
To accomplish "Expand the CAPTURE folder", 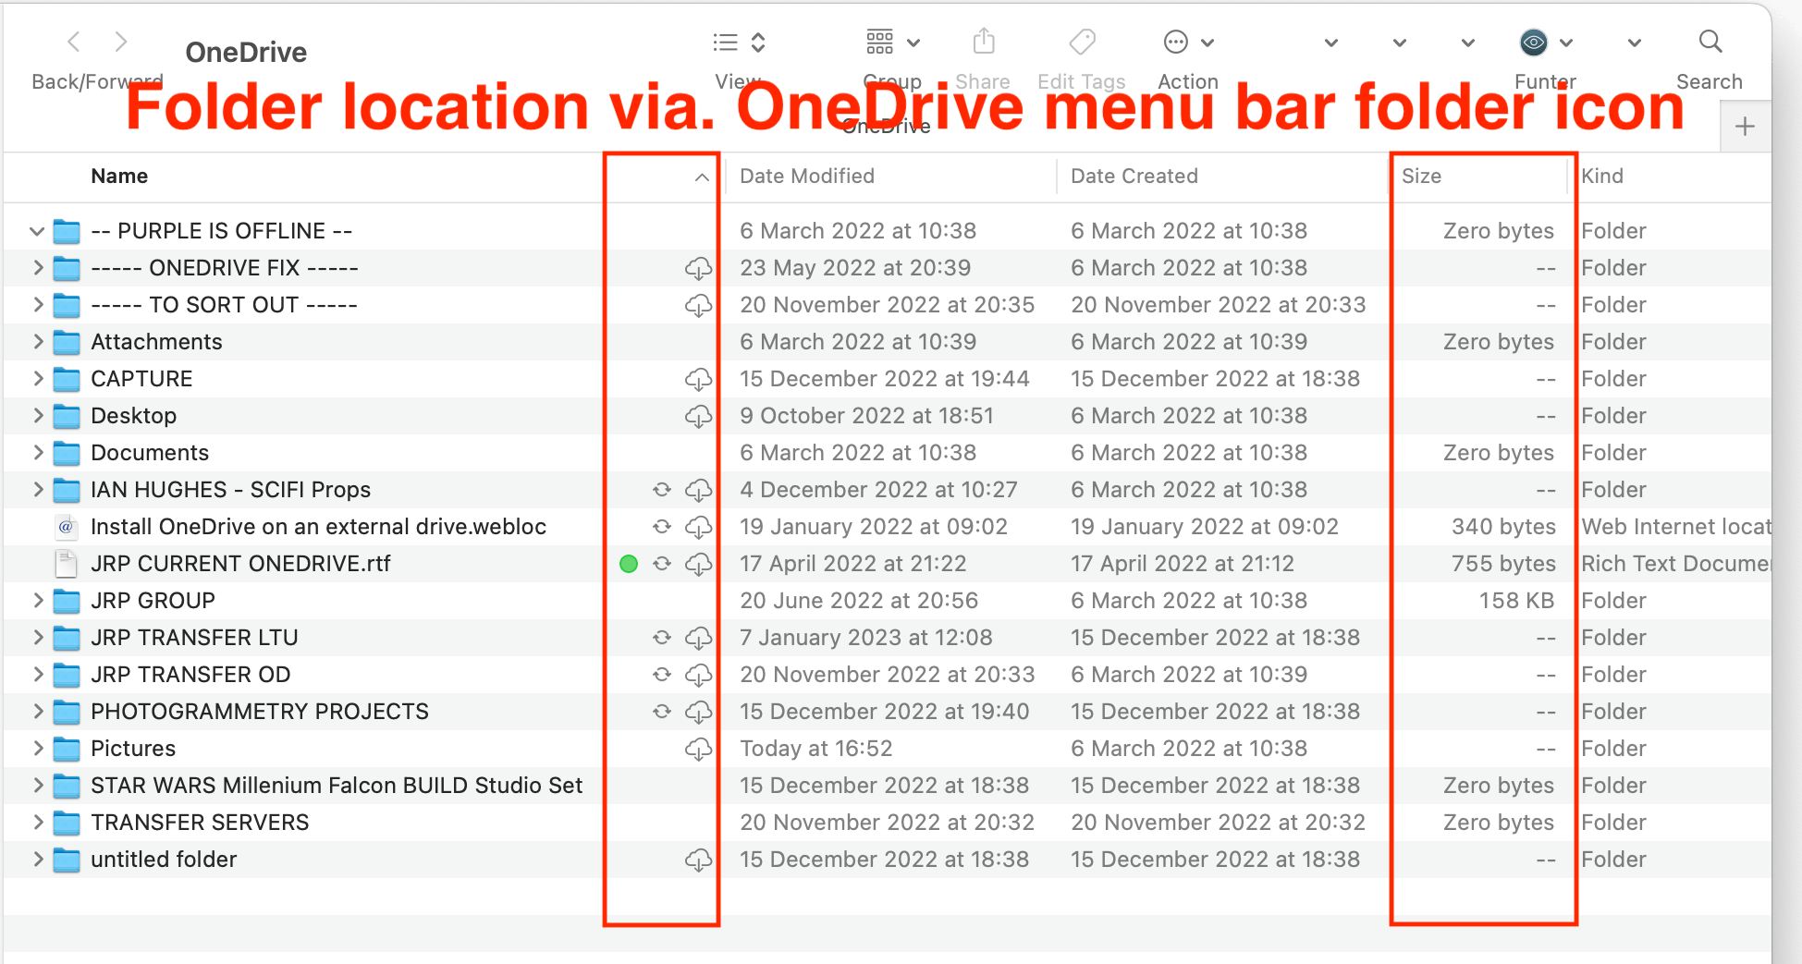I will (37, 379).
